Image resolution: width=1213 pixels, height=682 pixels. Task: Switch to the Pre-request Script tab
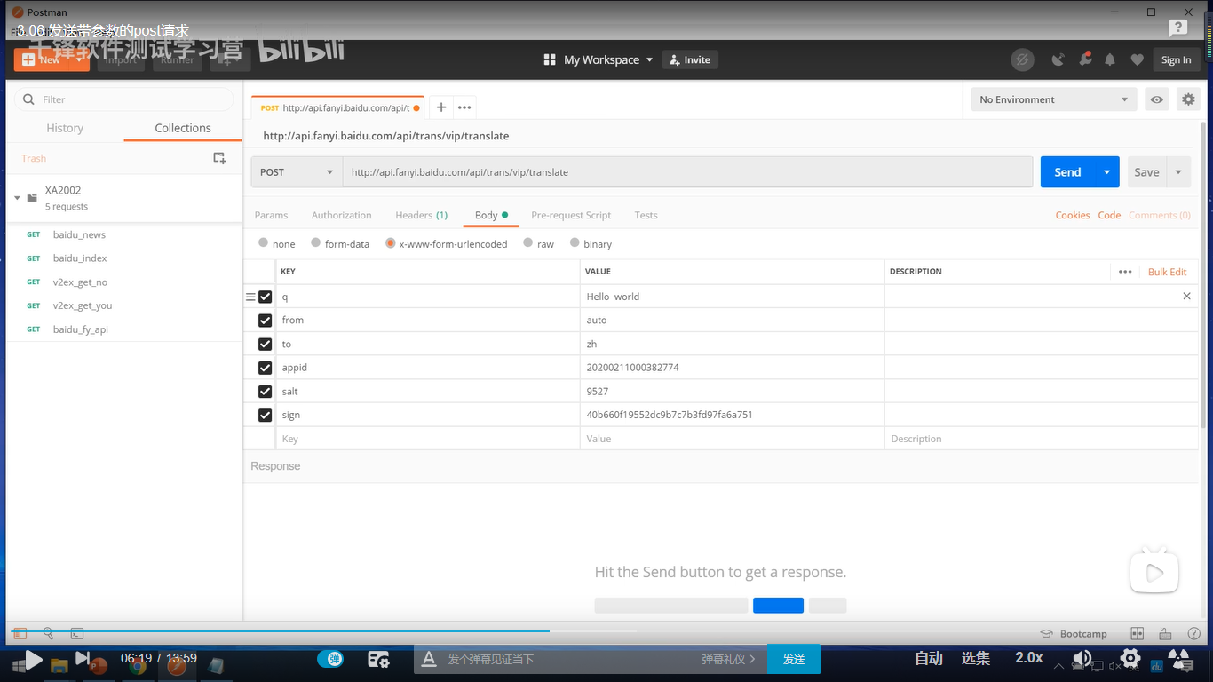click(571, 215)
